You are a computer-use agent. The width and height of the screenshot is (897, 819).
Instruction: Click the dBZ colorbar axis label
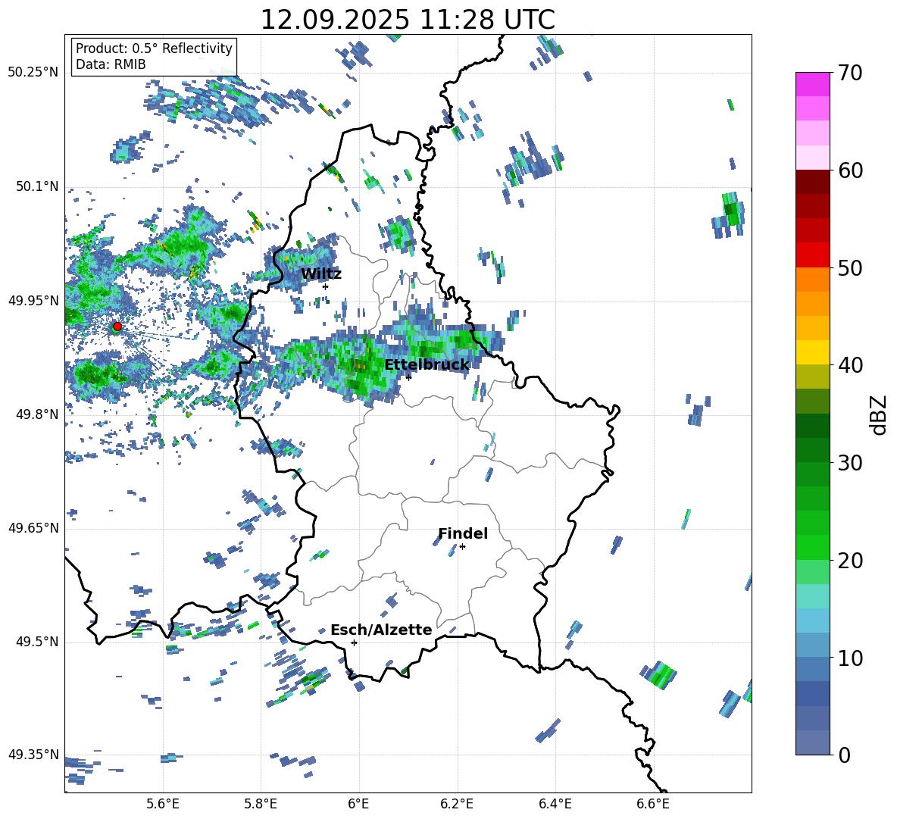[880, 414]
